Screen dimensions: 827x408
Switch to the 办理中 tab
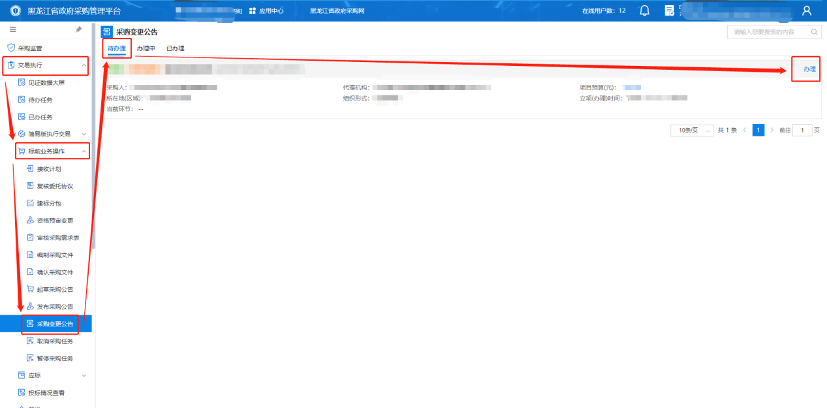[146, 48]
